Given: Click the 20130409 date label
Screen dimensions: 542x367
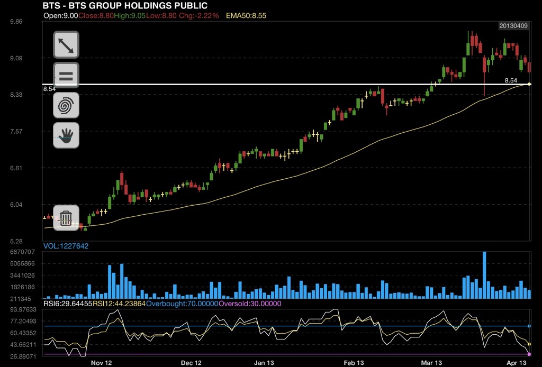Looking at the screenshot, I should pyautogui.click(x=513, y=26).
